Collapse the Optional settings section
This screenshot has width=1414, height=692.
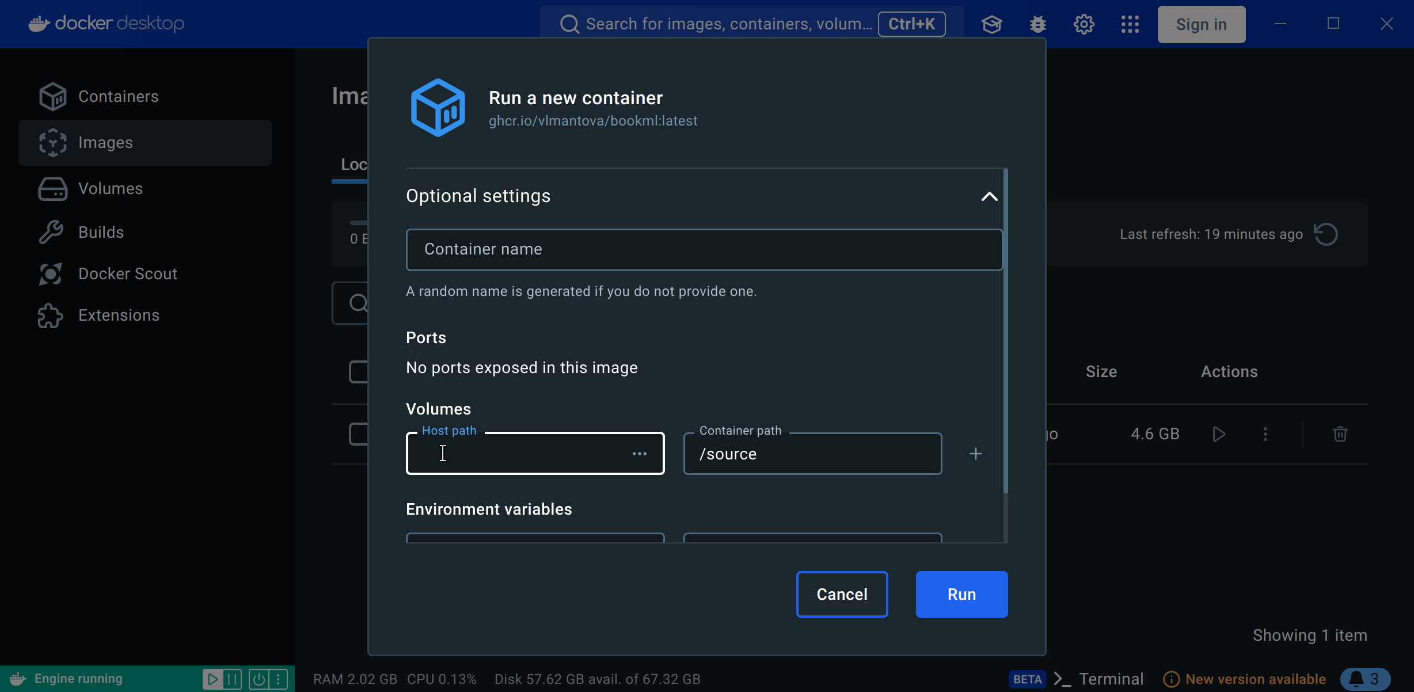tap(989, 196)
